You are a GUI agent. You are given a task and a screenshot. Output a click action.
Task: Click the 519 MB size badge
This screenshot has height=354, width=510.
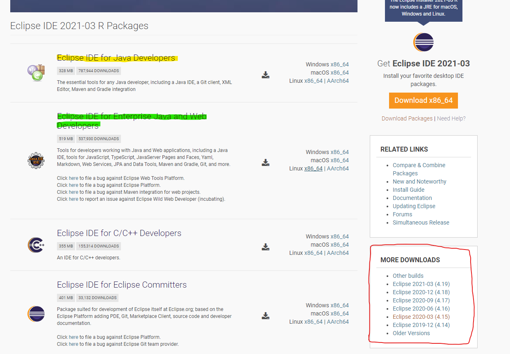tap(66, 139)
